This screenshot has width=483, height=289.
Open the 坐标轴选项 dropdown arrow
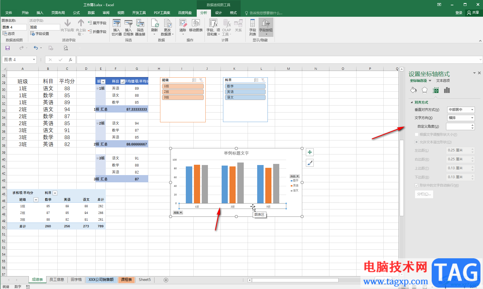[430, 81]
